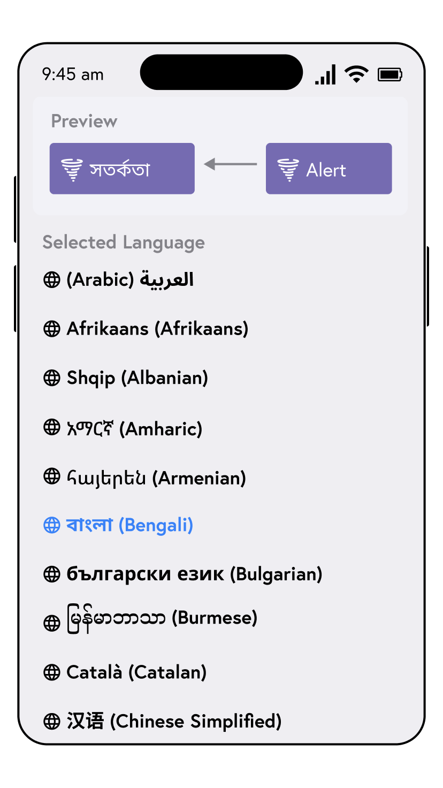The image size is (443, 788).
Task: Click the arrow between preview buttons
Action: pyautogui.click(x=231, y=164)
